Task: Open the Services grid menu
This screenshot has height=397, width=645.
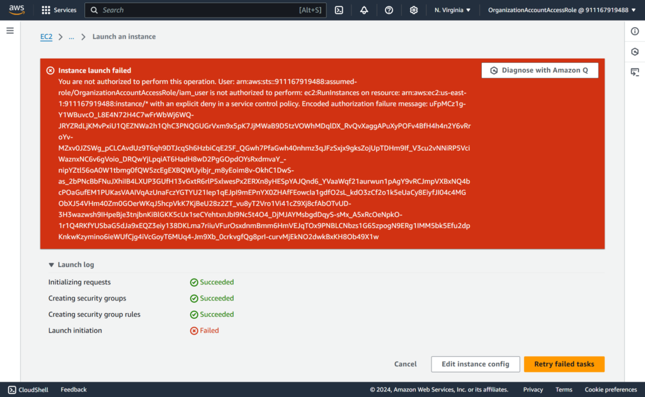Action: 59,10
